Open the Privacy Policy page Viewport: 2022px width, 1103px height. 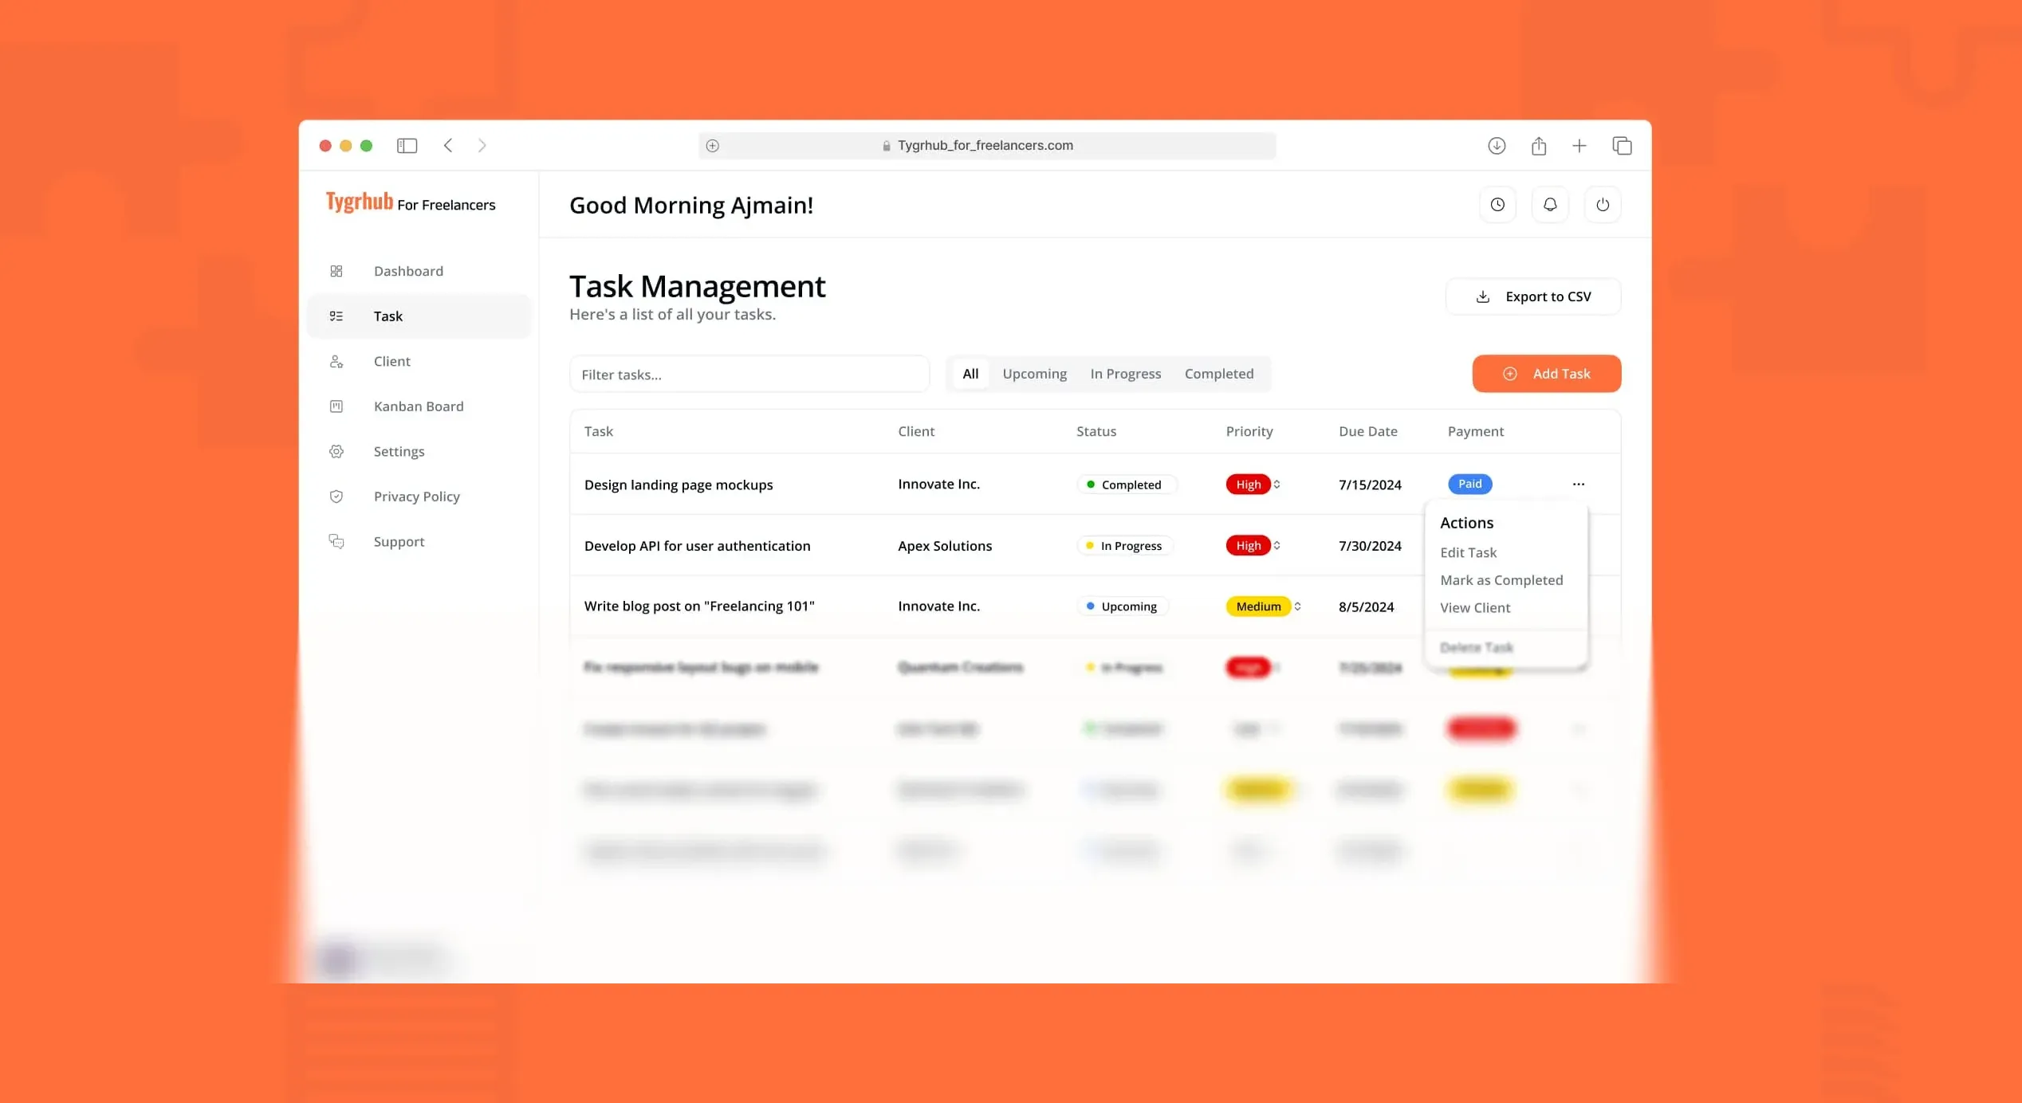pyautogui.click(x=419, y=497)
